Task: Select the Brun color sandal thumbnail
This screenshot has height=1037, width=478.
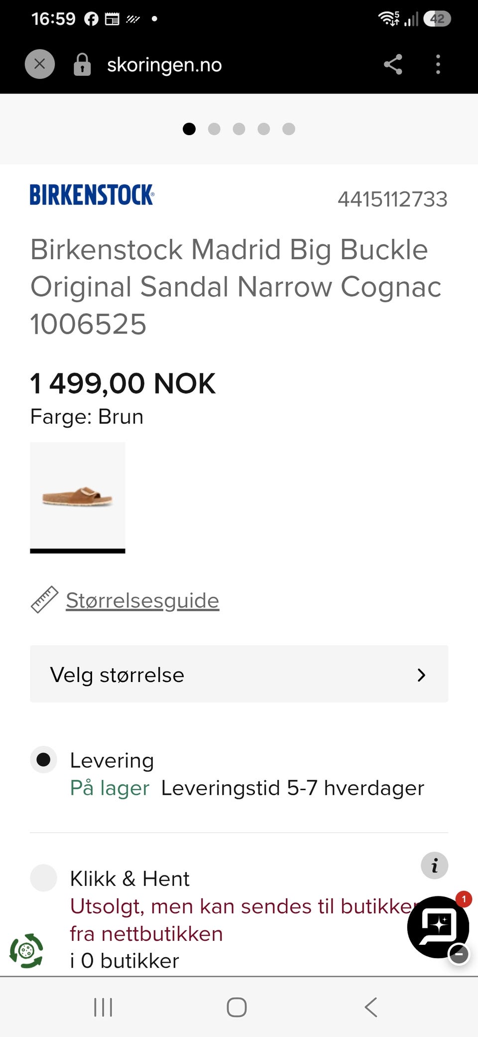Action: pyautogui.click(x=78, y=497)
